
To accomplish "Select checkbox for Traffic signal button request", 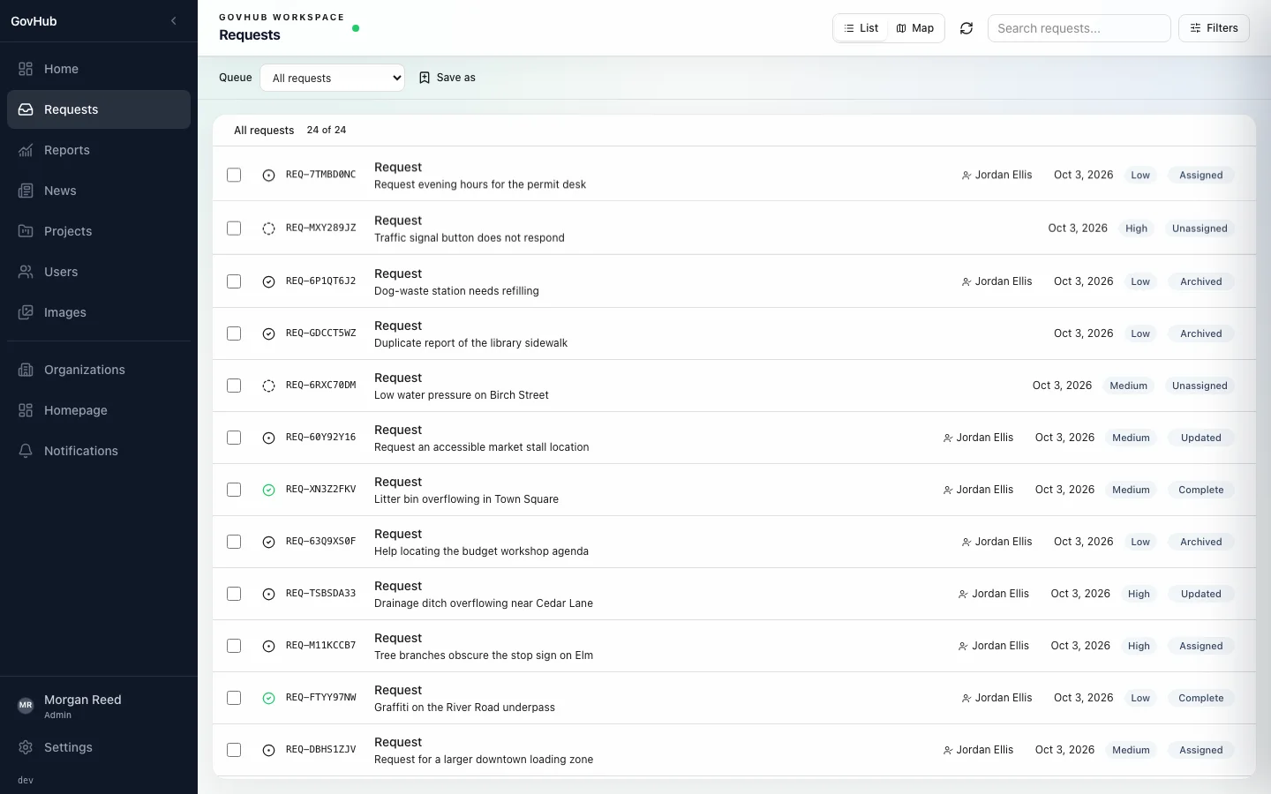I will tap(234, 228).
